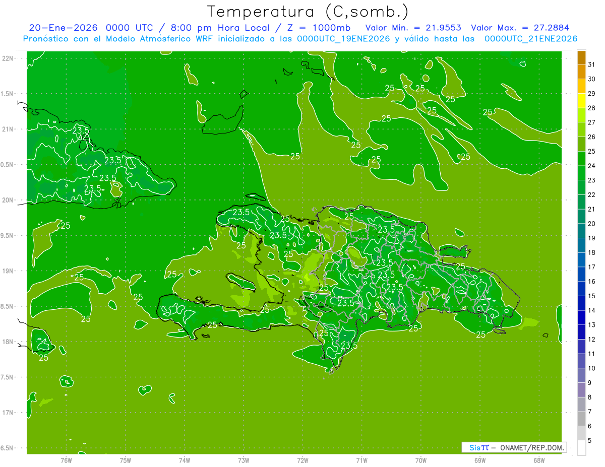Image resolution: width=605 pixels, height=467 pixels.
Task: Click the '74W' longitude axis label
Action: pyautogui.click(x=185, y=460)
